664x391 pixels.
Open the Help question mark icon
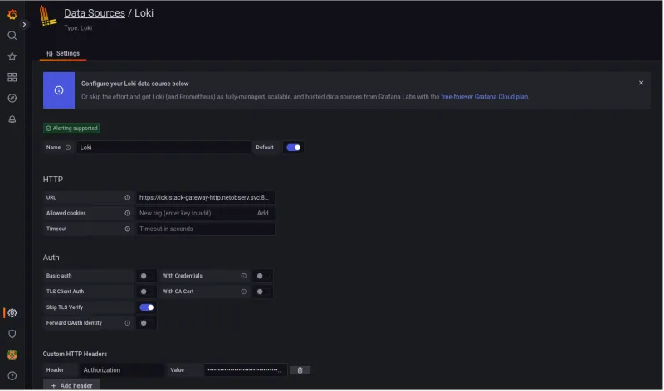pos(12,376)
